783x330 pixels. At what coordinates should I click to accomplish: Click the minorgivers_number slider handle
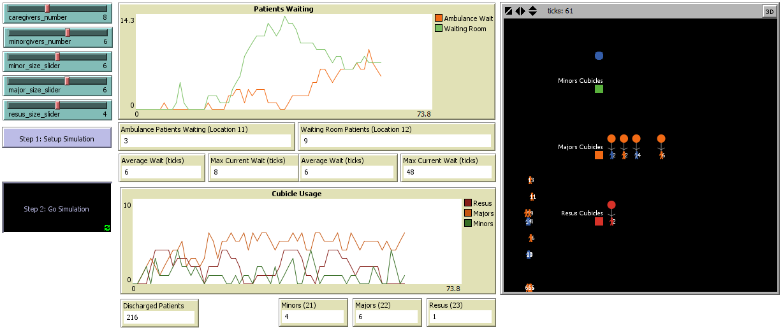(67, 32)
